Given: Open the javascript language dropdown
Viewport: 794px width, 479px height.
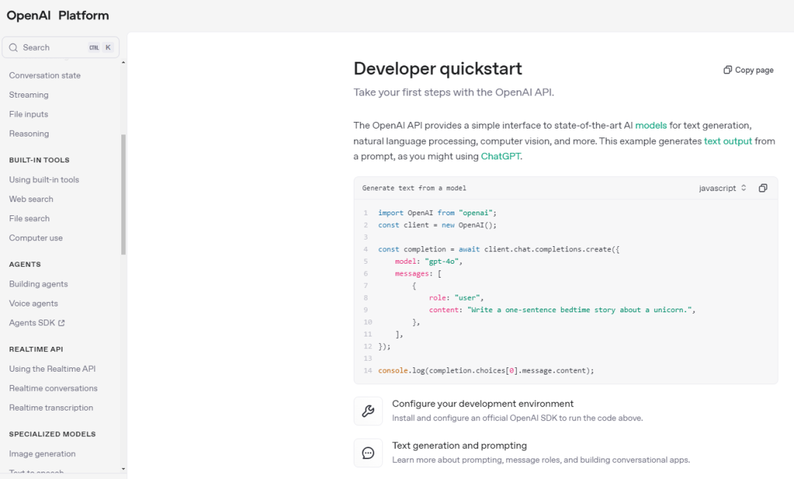Looking at the screenshot, I should [x=723, y=188].
